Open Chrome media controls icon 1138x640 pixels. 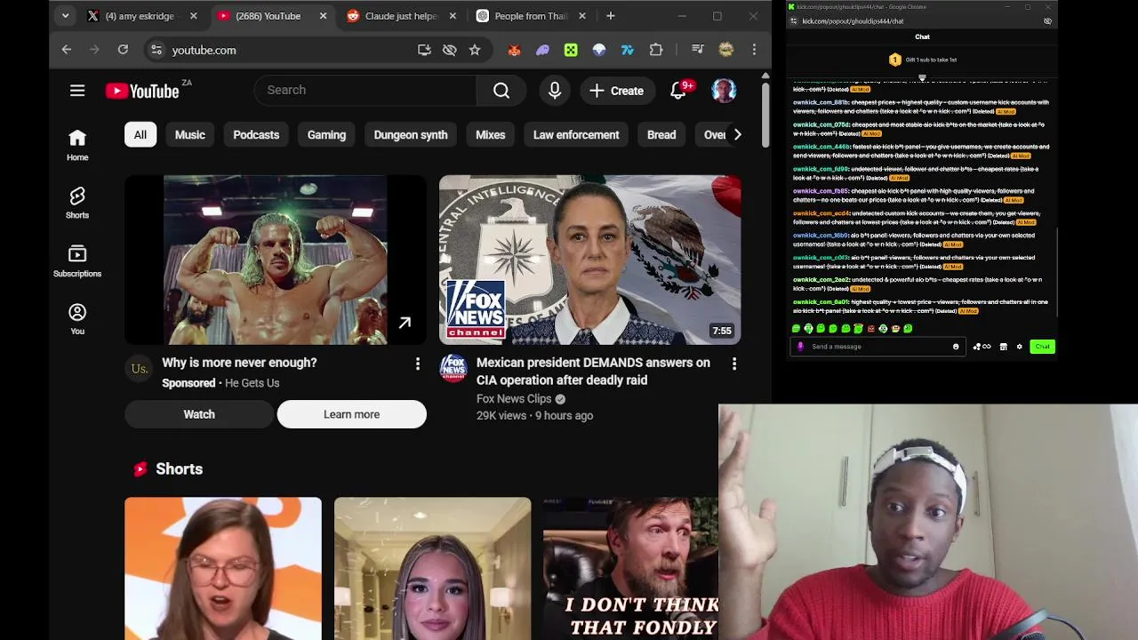[x=698, y=50]
